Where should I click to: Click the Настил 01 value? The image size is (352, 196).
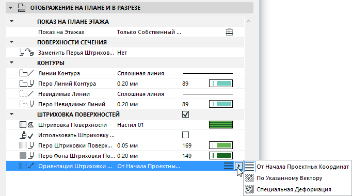pyautogui.click(x=130, y=125)
